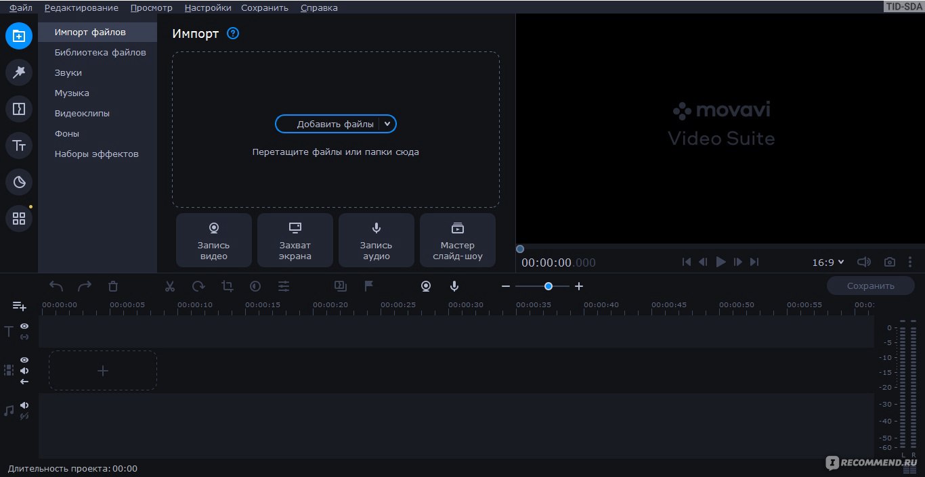
Task: Select the Crop tool icon
Action: point(228,286)
